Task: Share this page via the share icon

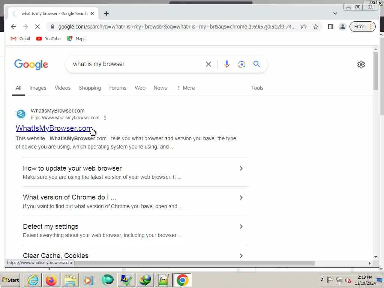Action: pyautogui.click(x=304, y=27)
